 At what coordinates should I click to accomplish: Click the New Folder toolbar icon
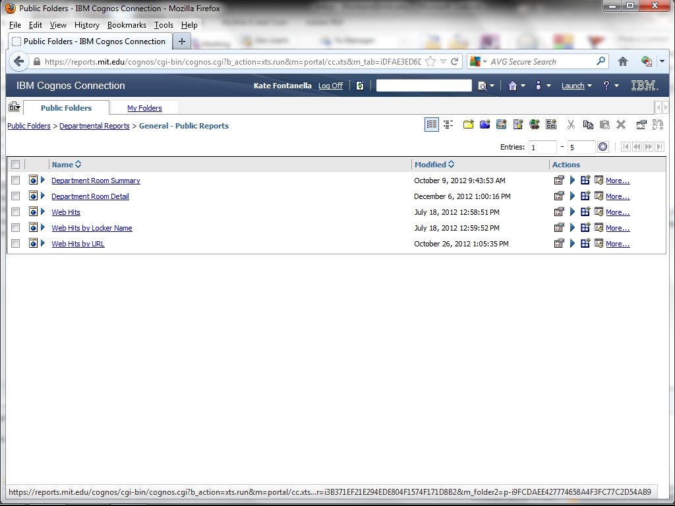[x=468, y=125]
